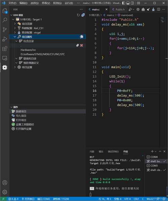Click the clean project broom icon
168x201 pixels.
(148, 9)
